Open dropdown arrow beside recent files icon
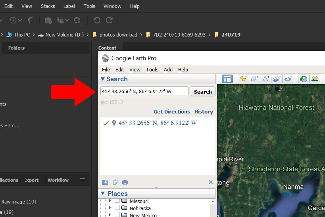This screenshot has height=217, width=325. (x=20, y=20)
